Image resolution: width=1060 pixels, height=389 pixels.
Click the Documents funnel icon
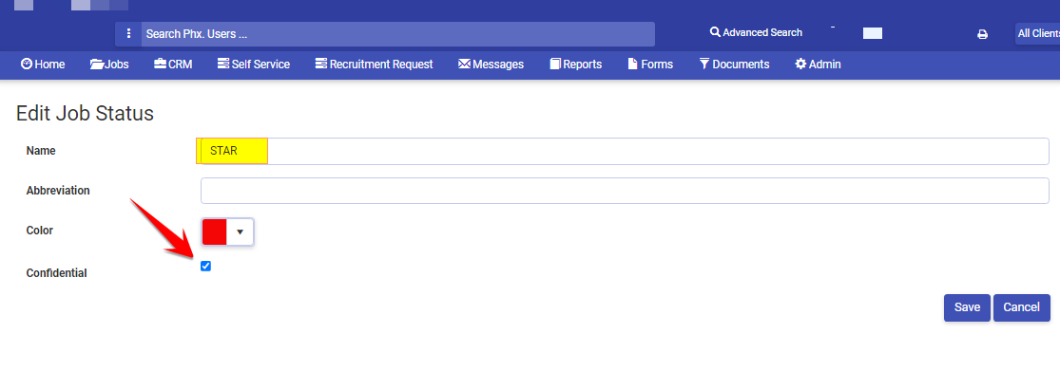704,65
